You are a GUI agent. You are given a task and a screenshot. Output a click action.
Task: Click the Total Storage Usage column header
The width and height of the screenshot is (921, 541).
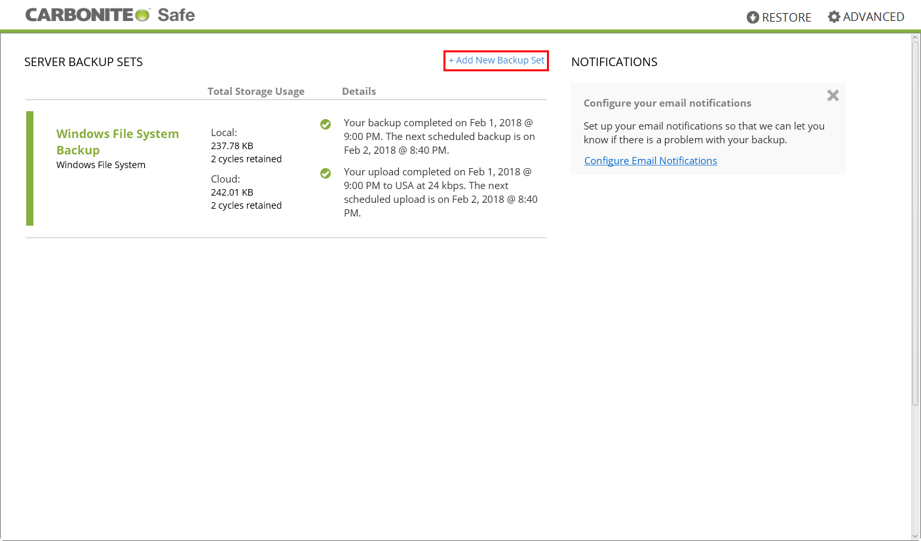256,92
